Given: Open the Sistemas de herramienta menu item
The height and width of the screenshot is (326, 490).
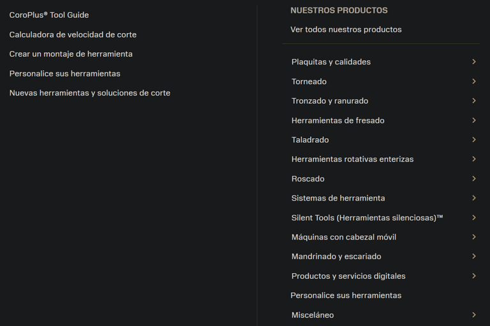Looking at the screenshot, I should click(x=338, y=198).
